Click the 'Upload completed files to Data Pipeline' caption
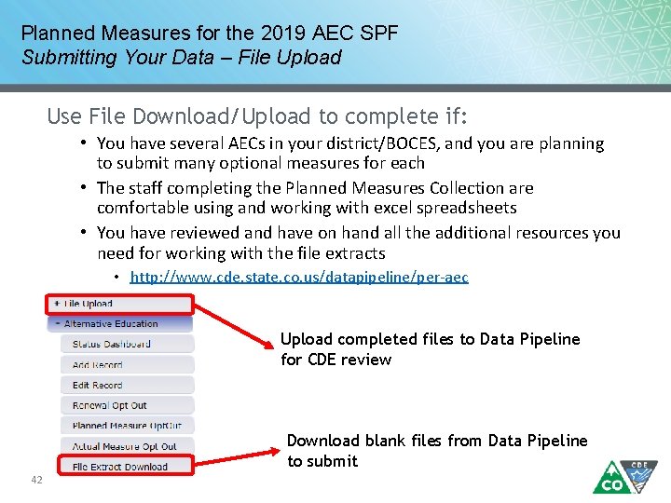This screenshot has width=671, height=503. tap(430, 339)
